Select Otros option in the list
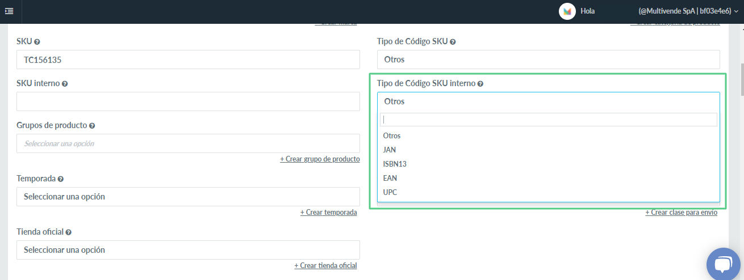Screen dimensions: 744x280 point(549,136)
